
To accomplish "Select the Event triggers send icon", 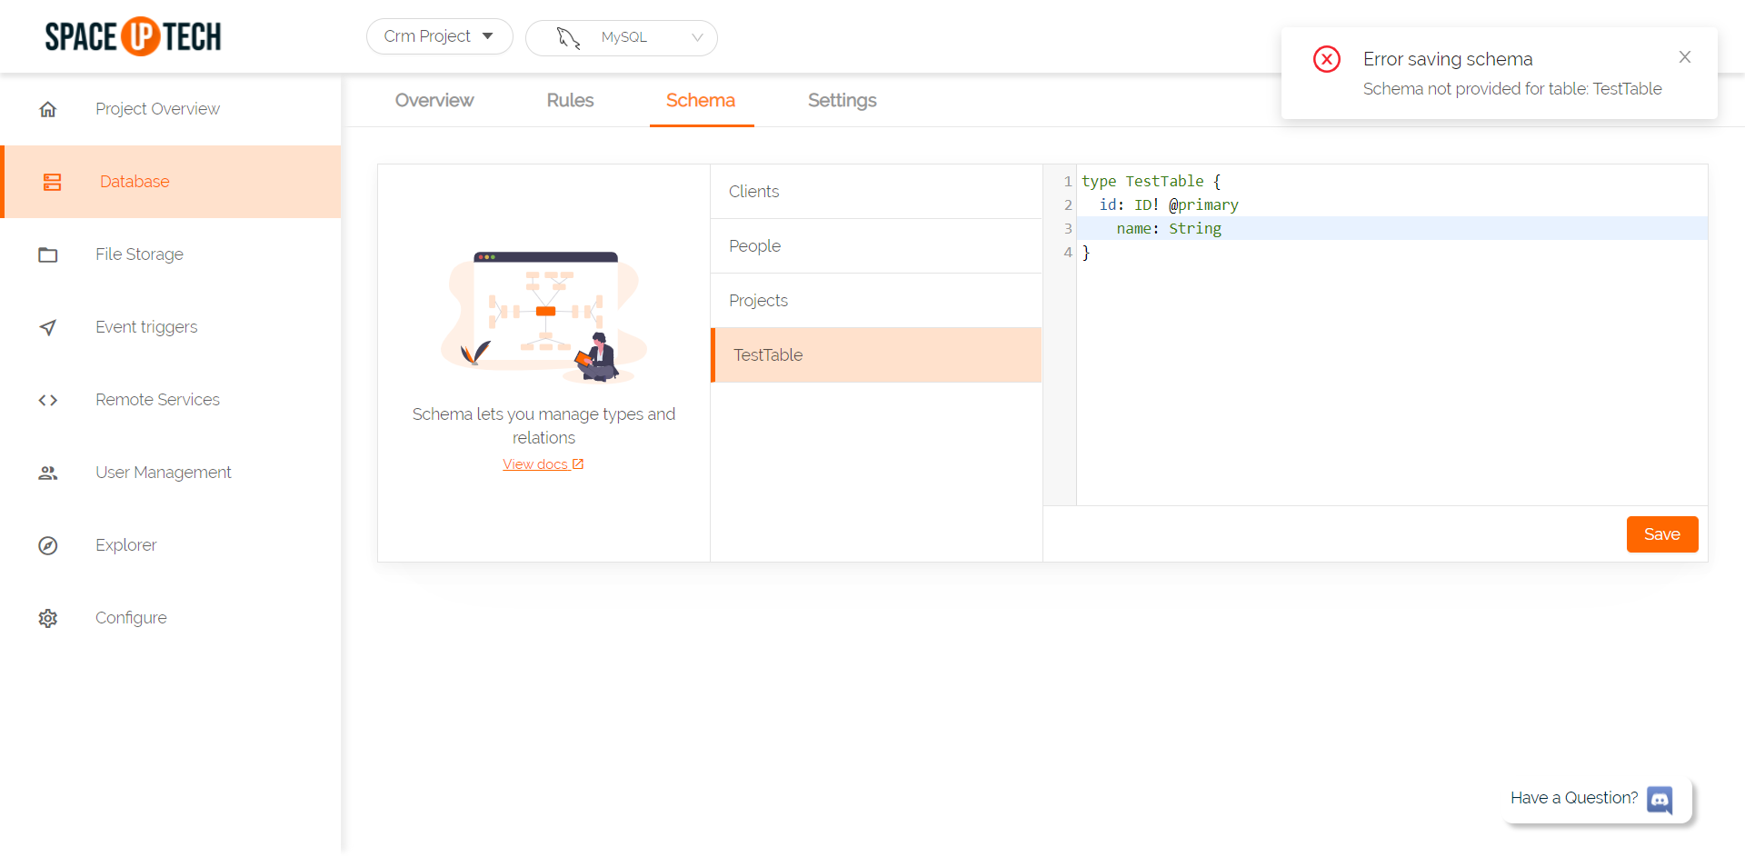I will pos(48,327).
